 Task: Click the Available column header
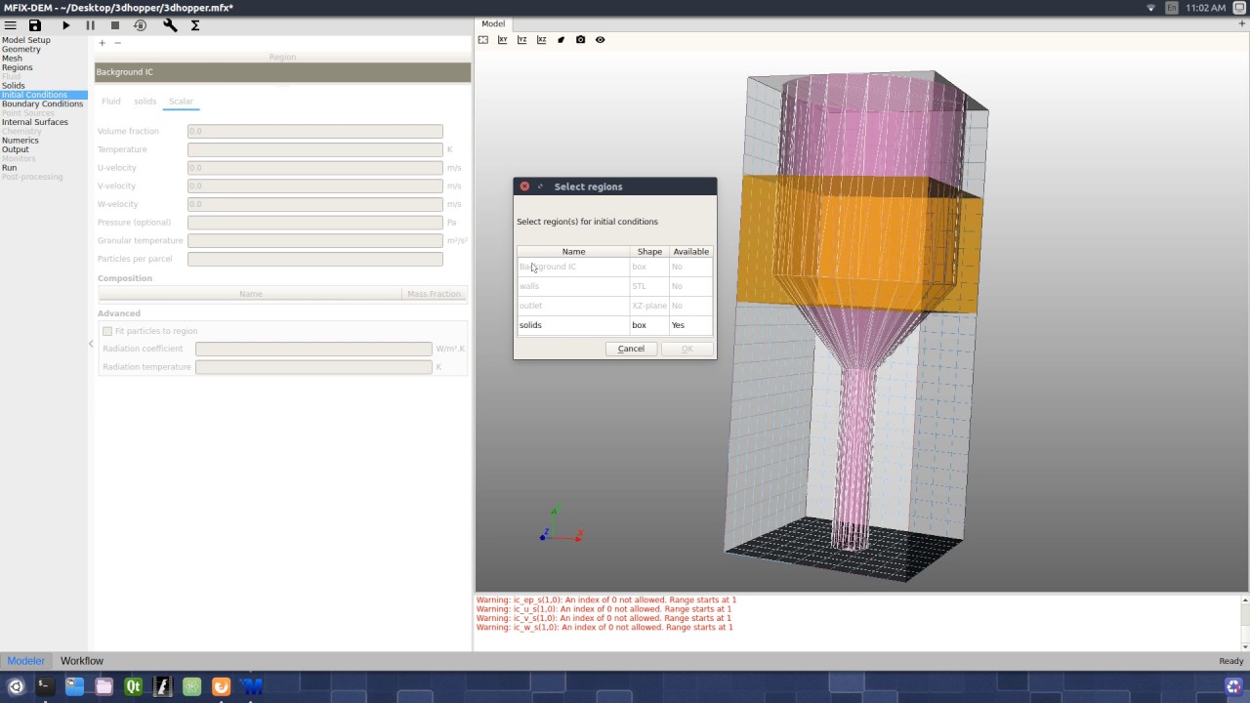[x=690, y=252]
